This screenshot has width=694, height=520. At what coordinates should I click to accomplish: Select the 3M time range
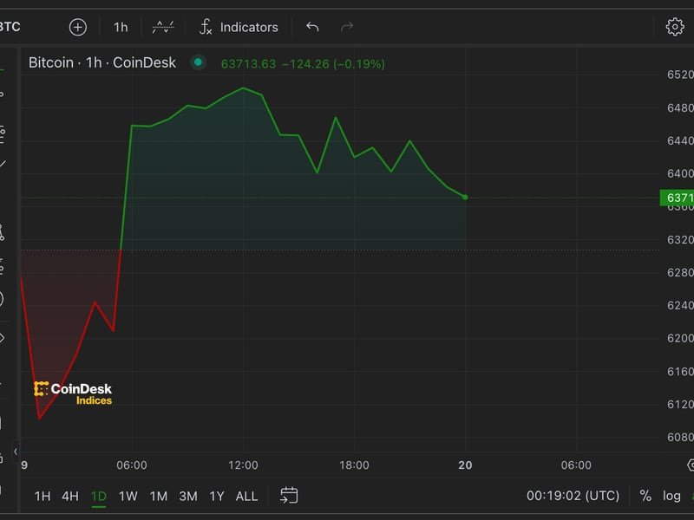[x=188, y=496]
